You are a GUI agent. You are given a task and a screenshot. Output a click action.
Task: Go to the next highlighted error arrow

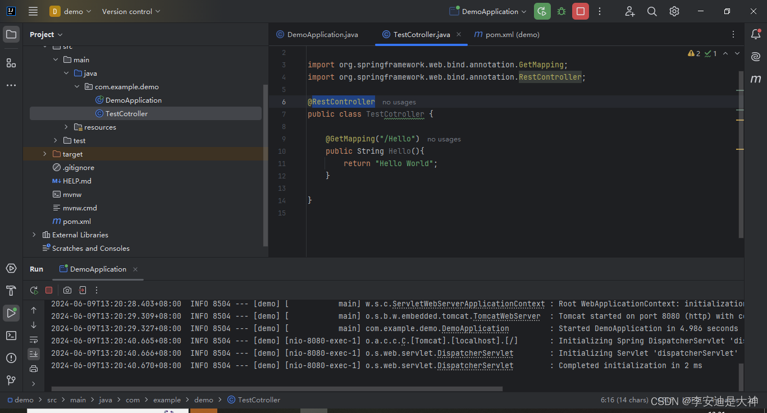pyautogui.click(x=737, y=53)
